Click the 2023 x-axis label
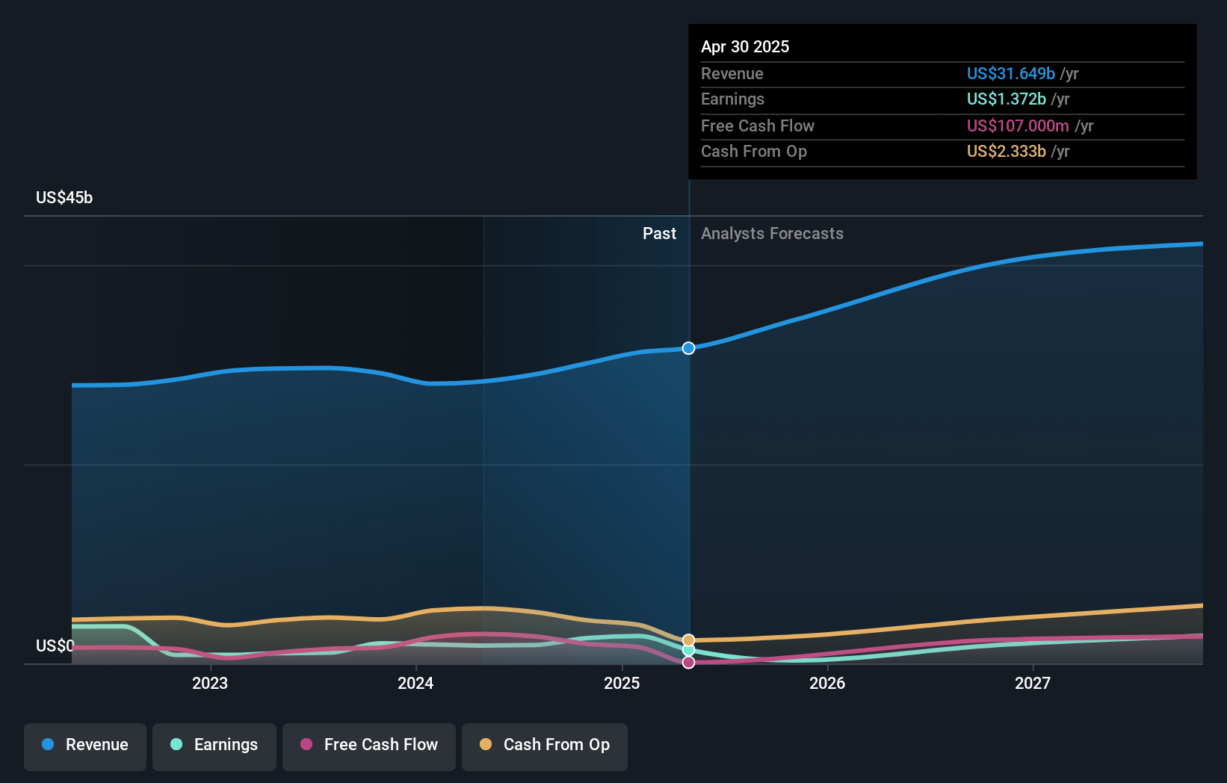This screenshot has height=783, width=1227. click(x=210, y=684)
